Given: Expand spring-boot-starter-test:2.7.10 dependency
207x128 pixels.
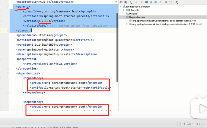Looking at the screenshot, I should [x=127, y=24].
